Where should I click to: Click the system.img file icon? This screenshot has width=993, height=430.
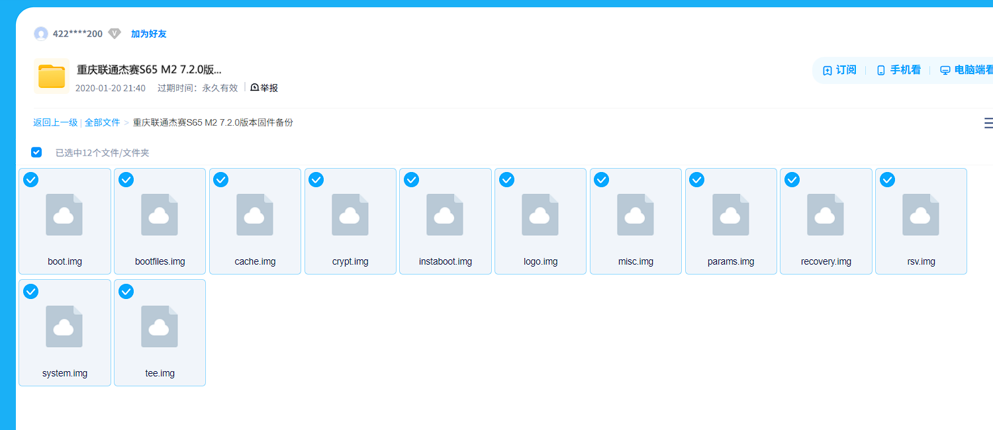coord(64,326)
